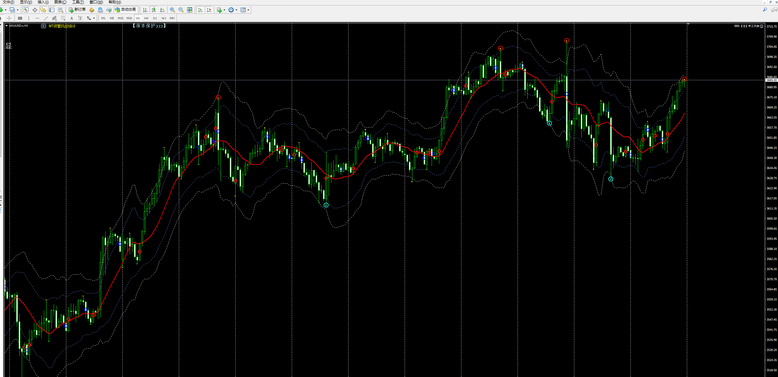This screenshot has height=377, width=778.
Task: Select the crosshair cursor tool
Action: pos(9,18)
